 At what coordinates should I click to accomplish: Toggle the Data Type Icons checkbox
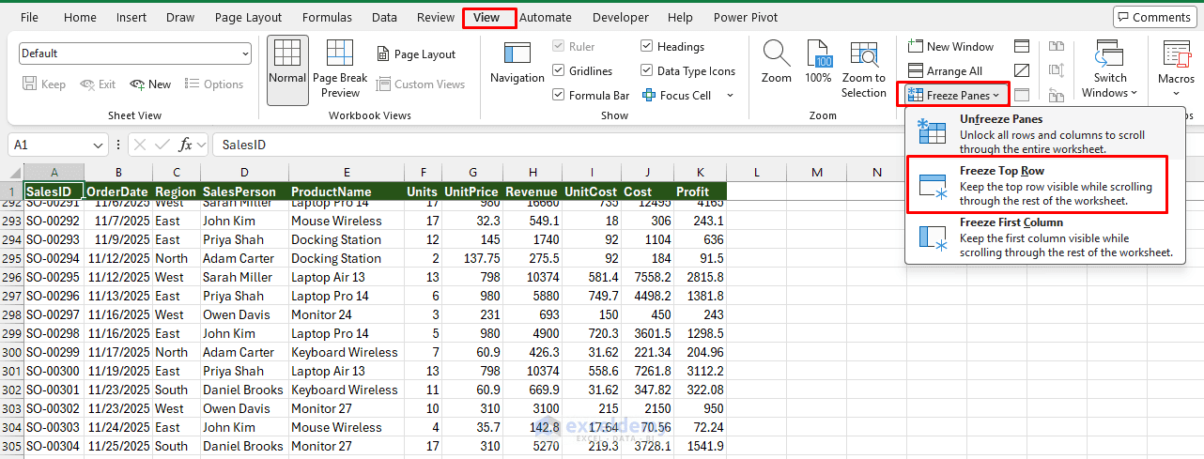pyautogui.click(x=647, y=71)
